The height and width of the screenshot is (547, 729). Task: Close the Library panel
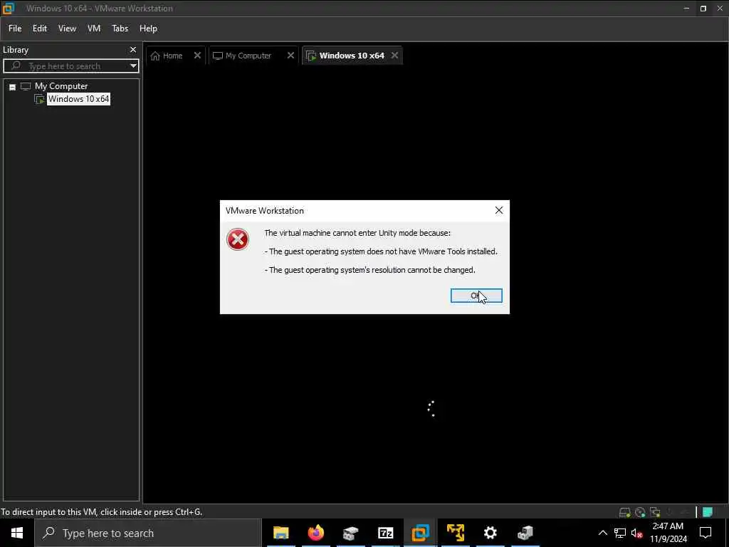pyautogui.click(x=133, y=49)
